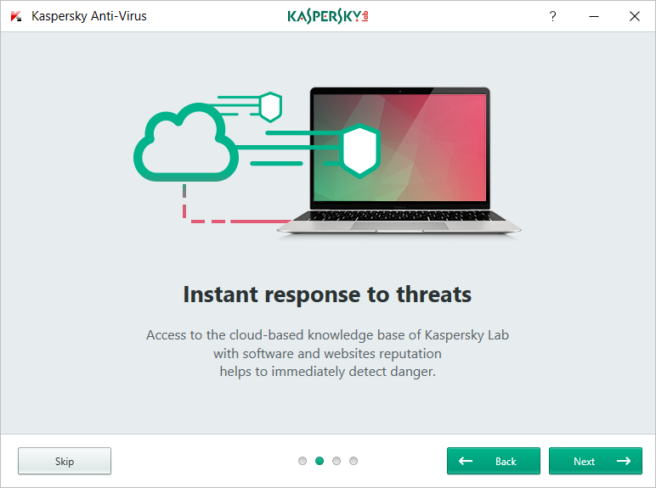Jump to the third page indicator dot
The width and height of the screenshot is (656, 488).
(x=336, y=461)
